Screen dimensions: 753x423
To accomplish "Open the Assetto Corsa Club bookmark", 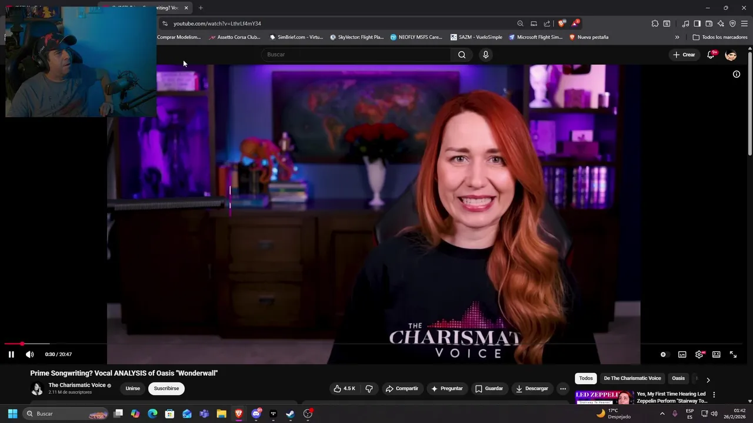I will click(235, 37).
